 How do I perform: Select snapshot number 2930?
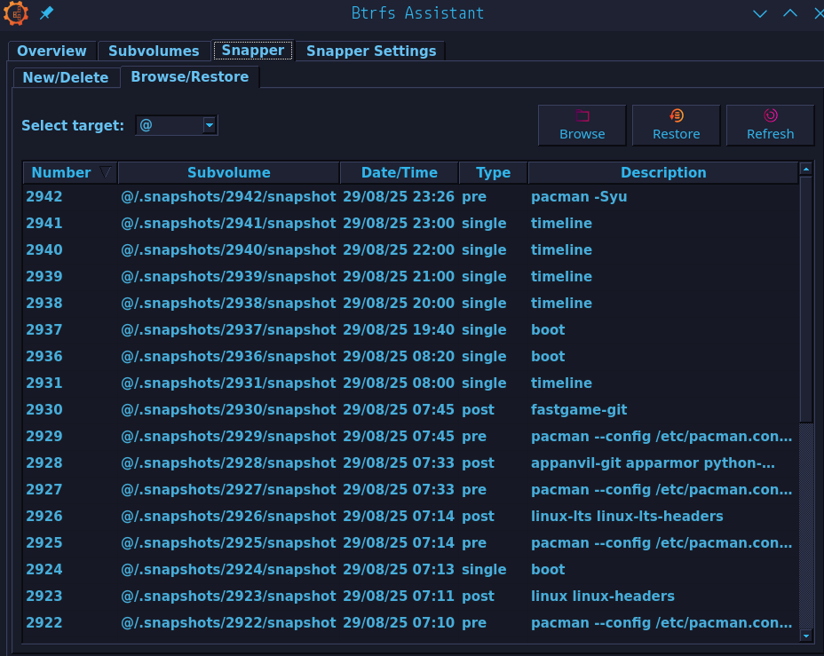coord(44,410)
